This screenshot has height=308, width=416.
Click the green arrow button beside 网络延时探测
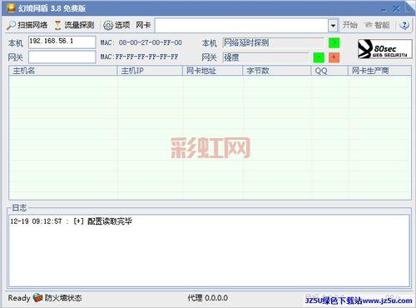point(334,42)
